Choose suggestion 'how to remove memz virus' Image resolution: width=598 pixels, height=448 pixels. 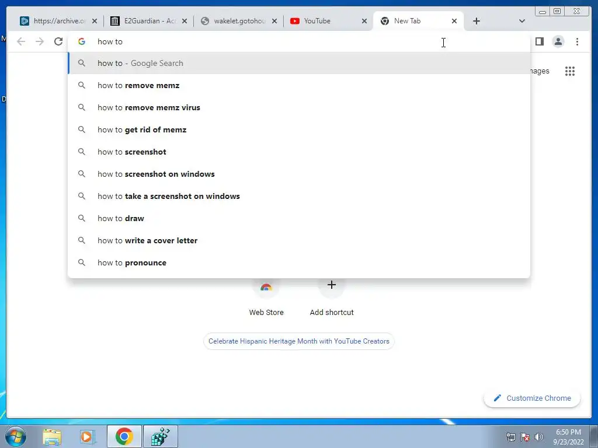[x=299, y=107]
